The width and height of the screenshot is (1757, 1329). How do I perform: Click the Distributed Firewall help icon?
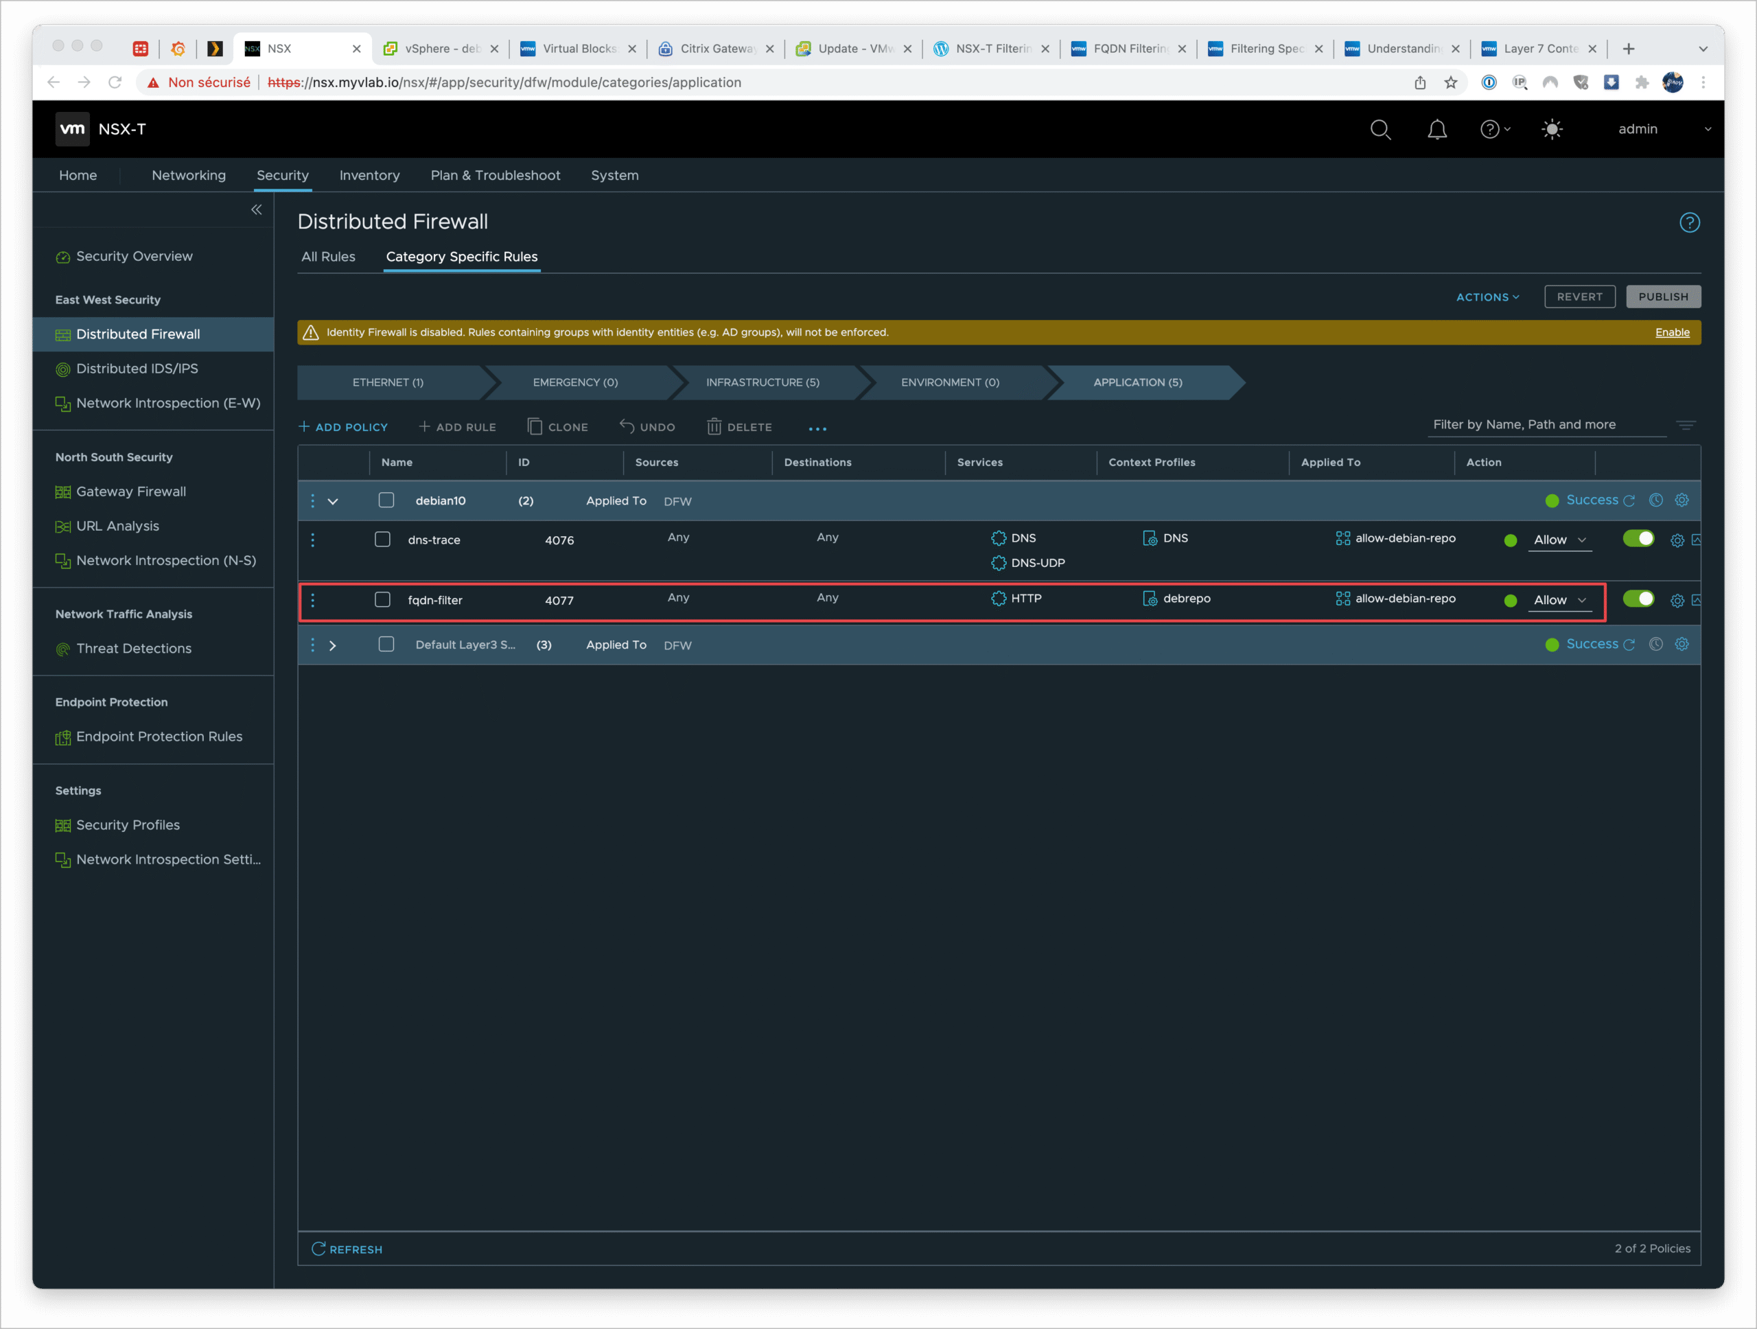[1688, 222]
